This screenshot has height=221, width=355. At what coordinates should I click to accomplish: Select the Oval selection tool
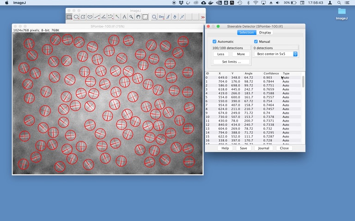[x=76, y=17]
